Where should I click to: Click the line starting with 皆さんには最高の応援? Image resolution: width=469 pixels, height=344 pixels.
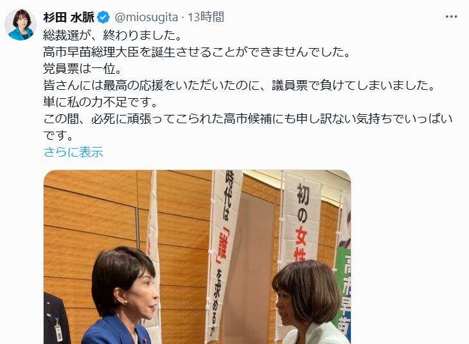[x=239, y=86]
